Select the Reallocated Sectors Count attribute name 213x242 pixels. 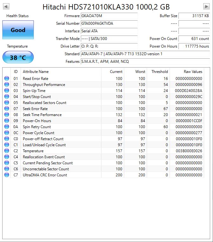click(x=45, y=103)
